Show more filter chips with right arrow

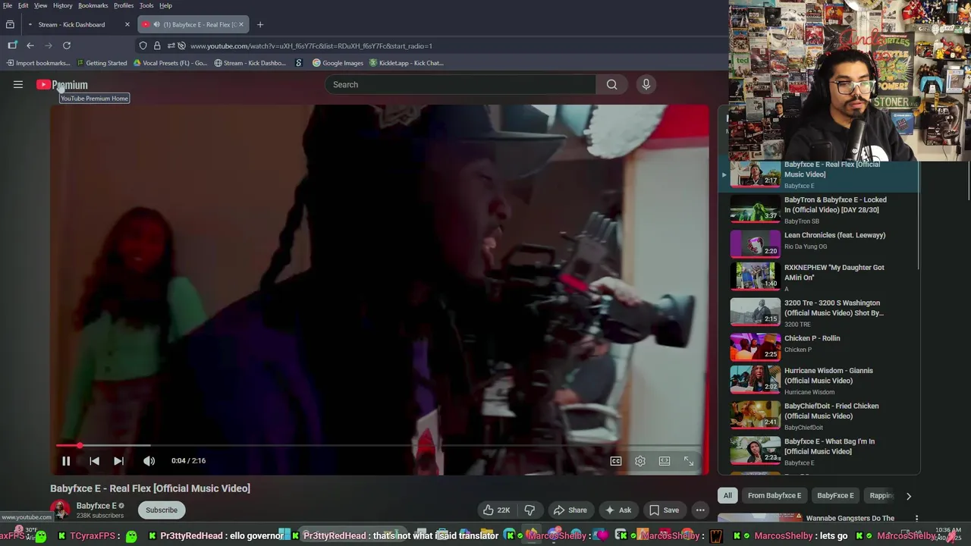pyautogui.click(x=908, y=496)
